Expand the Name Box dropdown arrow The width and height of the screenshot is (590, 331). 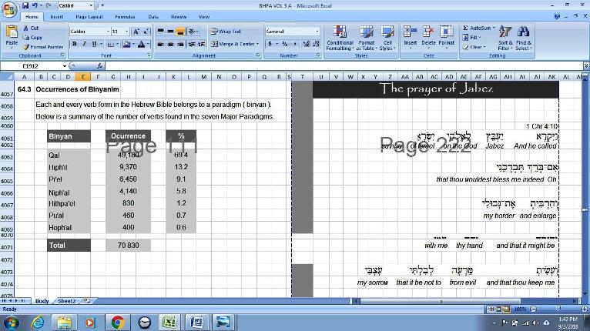pyautogui.click(x=62, y=66)
